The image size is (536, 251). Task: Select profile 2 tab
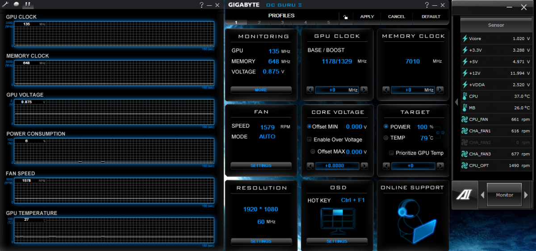(x=259, y=22)
